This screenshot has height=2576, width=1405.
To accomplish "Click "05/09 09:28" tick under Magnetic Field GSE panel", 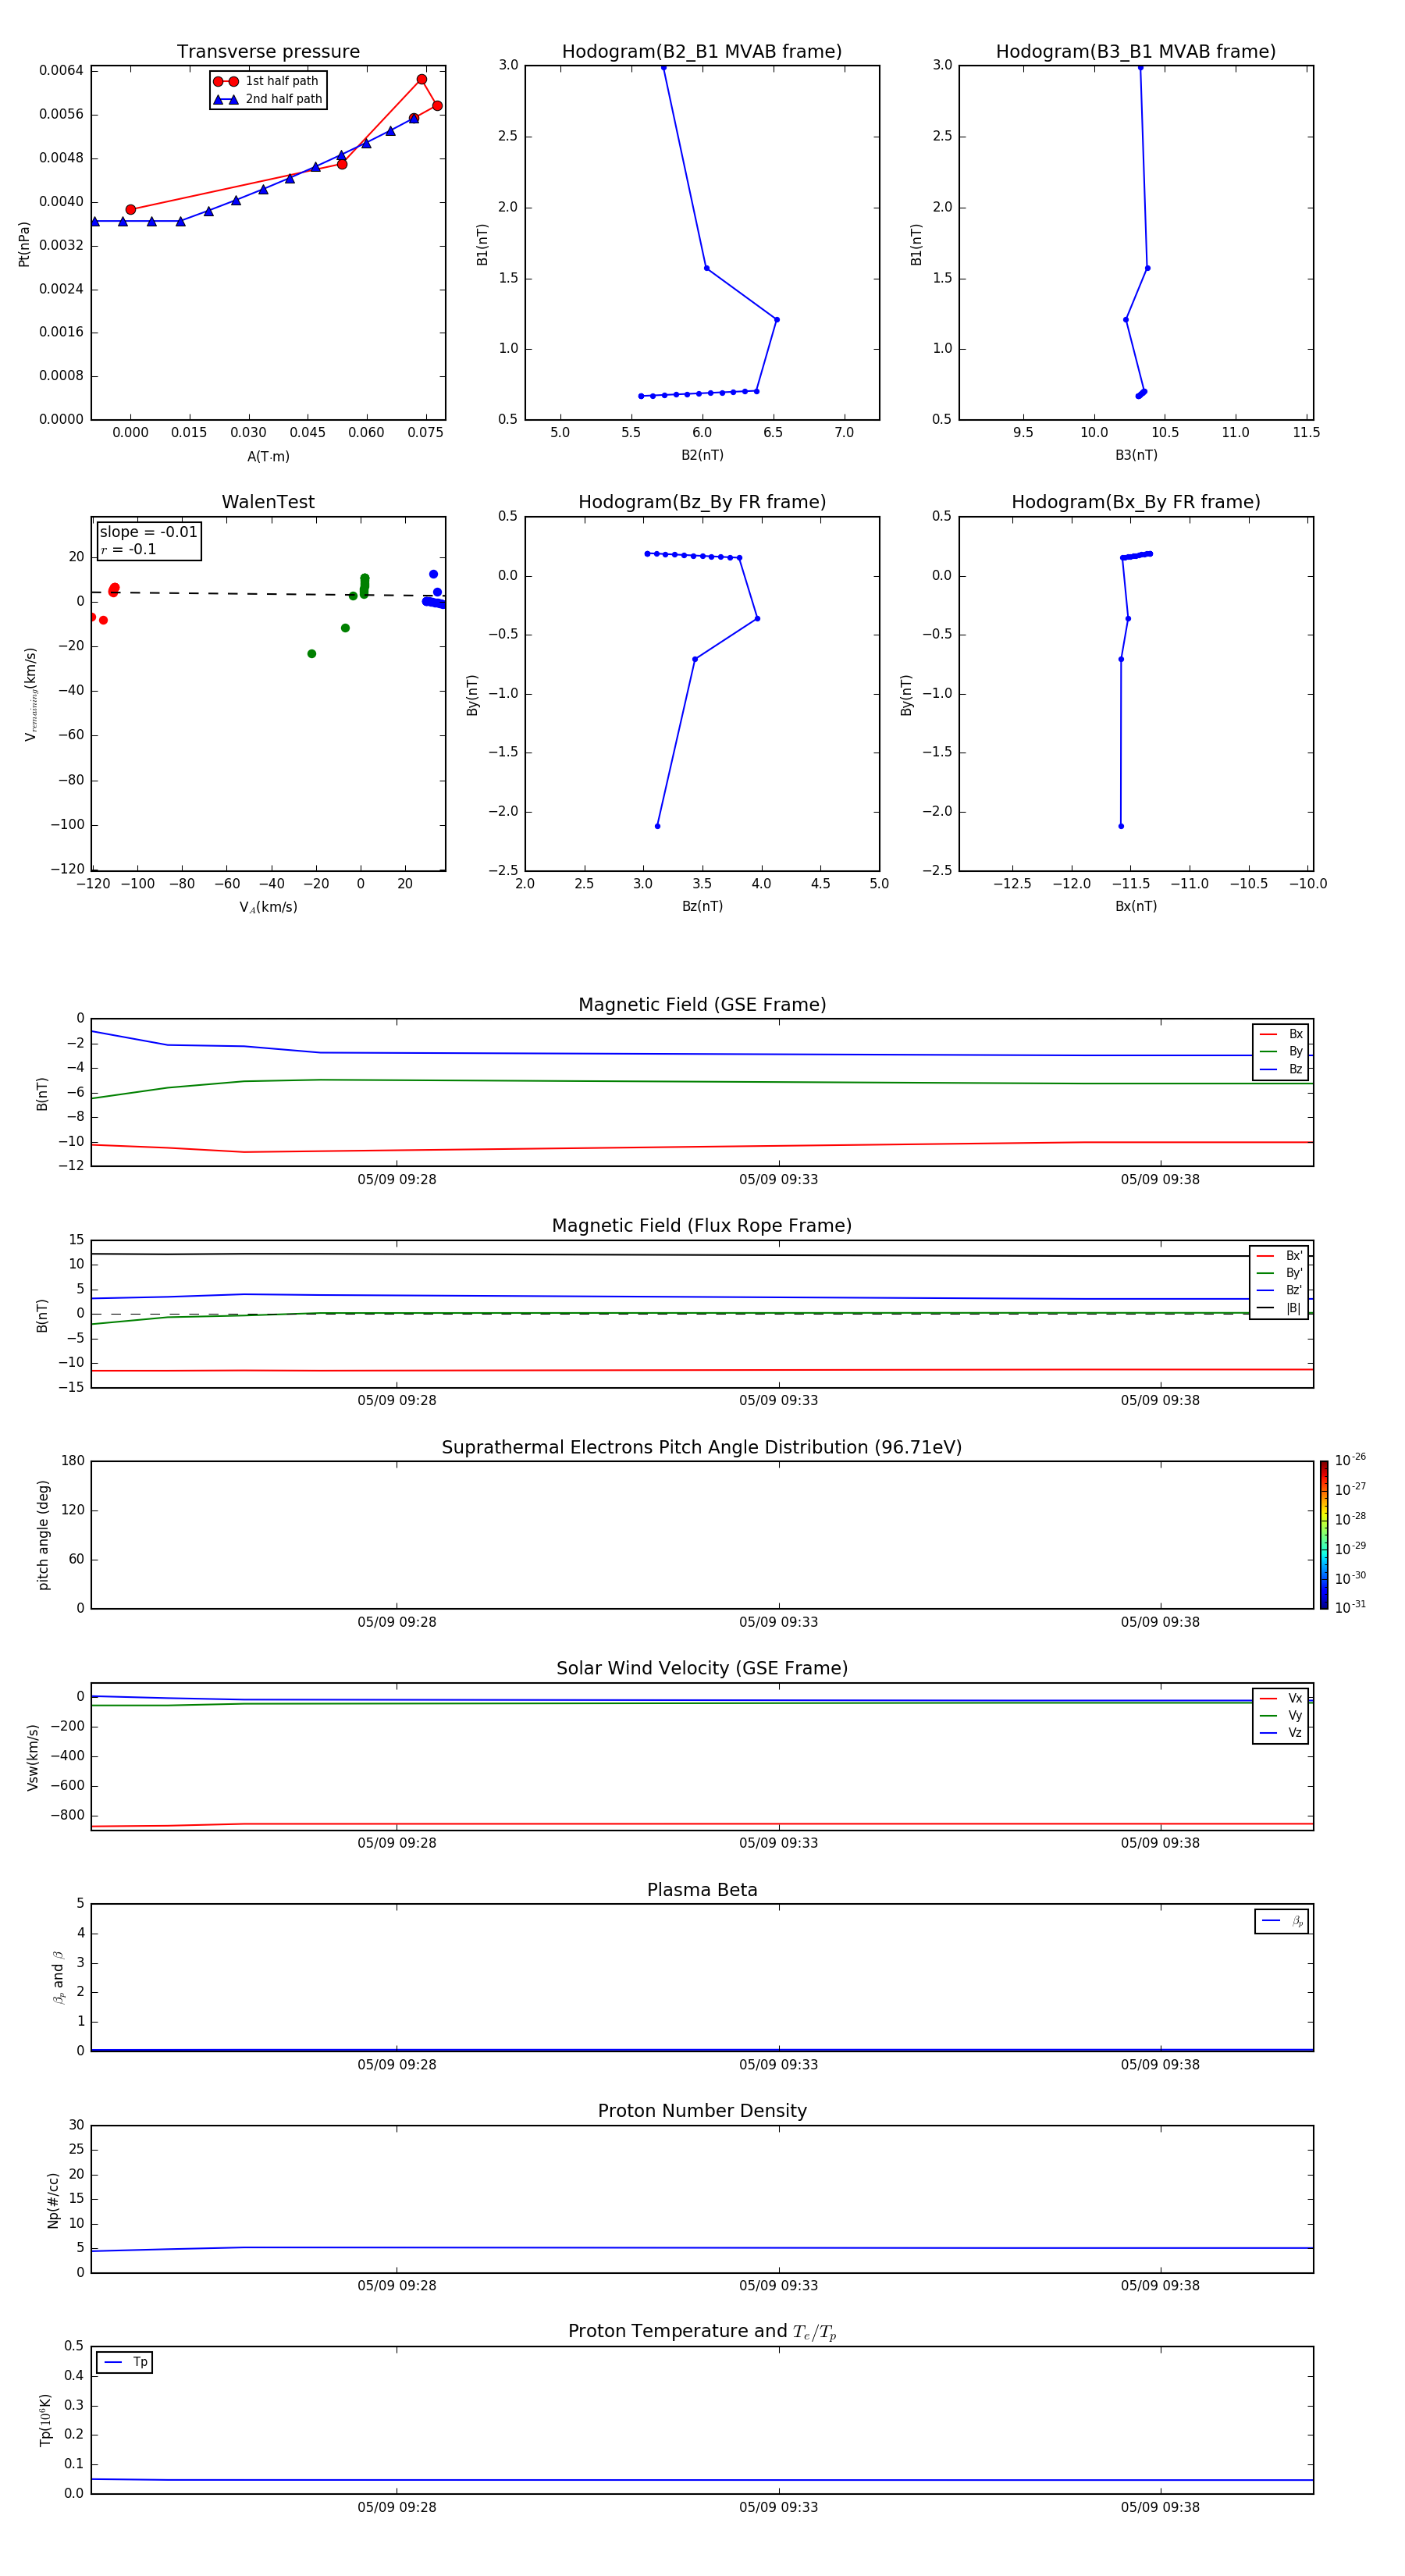I will click(397, 1179).
